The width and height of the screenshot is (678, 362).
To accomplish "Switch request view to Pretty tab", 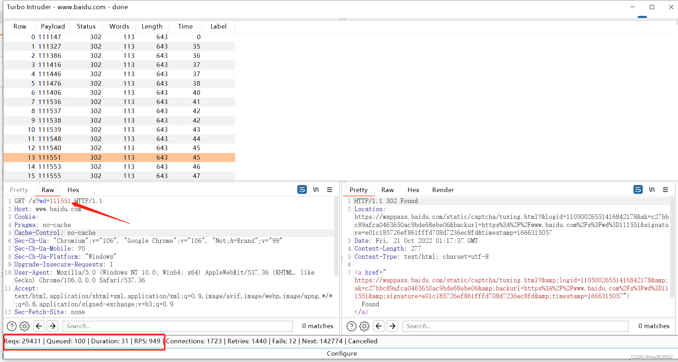I will pos(19,190).
